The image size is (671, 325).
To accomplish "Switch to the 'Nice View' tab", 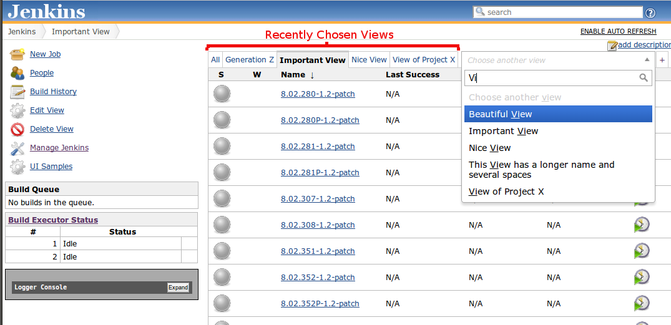I will click(x=369, y=60).
